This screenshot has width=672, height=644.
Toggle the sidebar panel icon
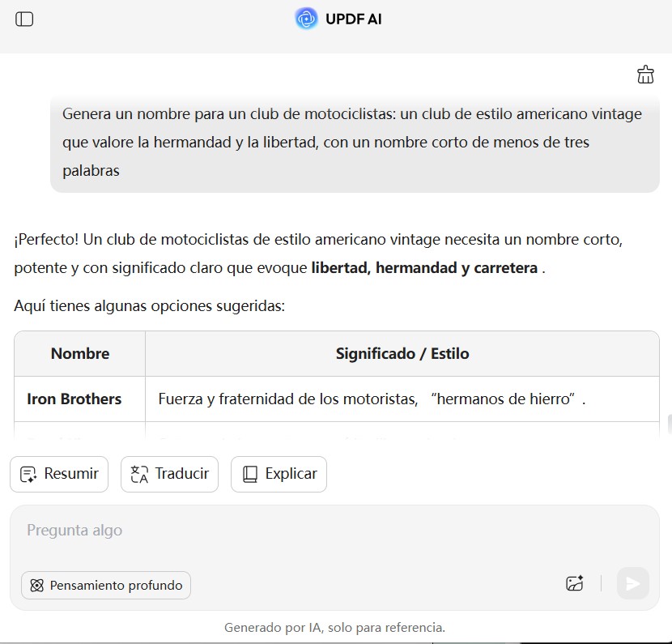[x=25, y=19]
